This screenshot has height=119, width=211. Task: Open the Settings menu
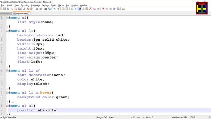(x=45, y=5)
